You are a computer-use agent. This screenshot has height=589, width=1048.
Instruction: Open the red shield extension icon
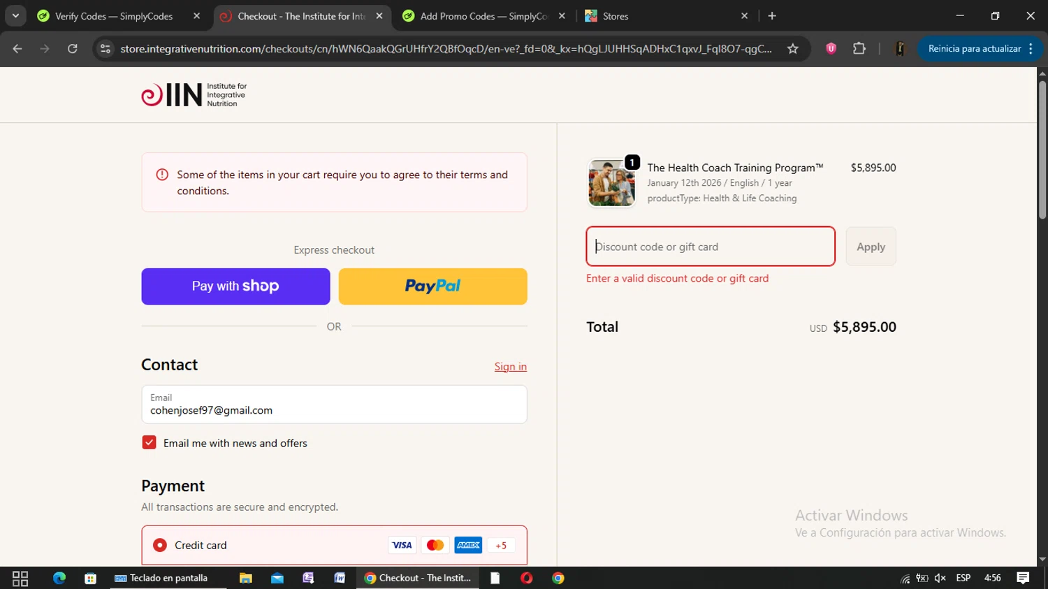831,49
